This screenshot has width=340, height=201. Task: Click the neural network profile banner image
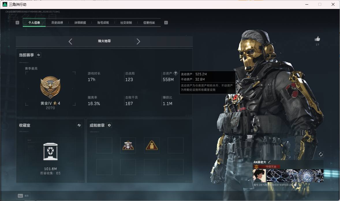(295, 176)
